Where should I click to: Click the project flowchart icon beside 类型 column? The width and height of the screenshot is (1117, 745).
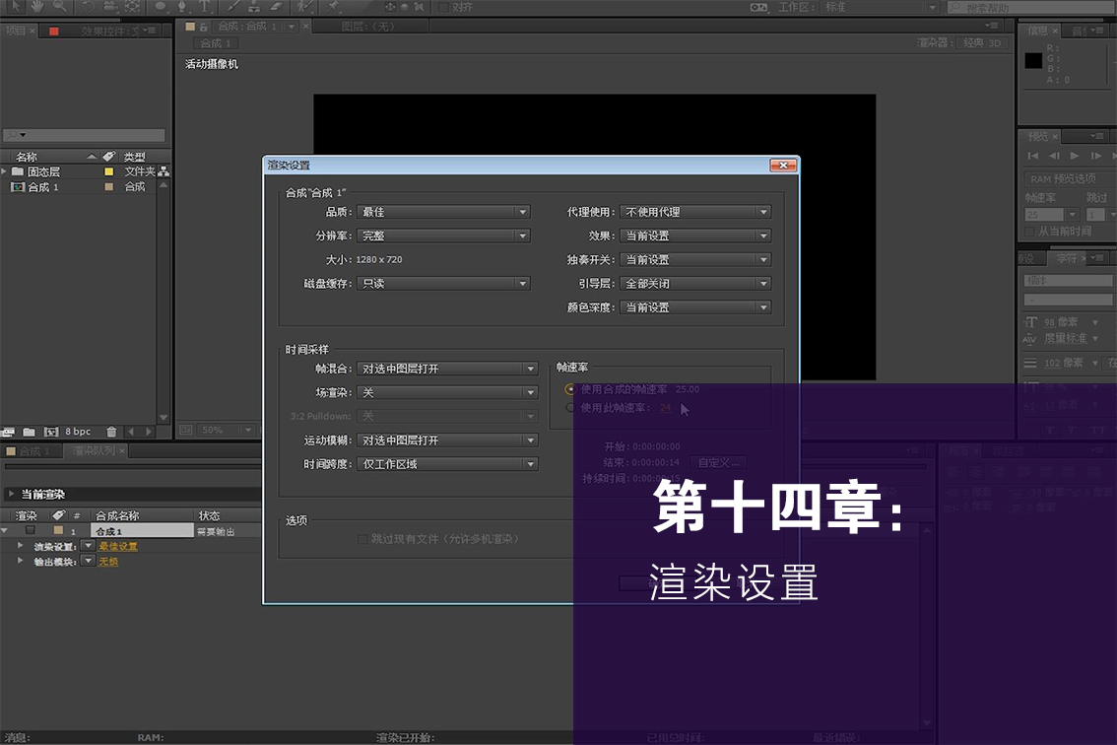164,171
